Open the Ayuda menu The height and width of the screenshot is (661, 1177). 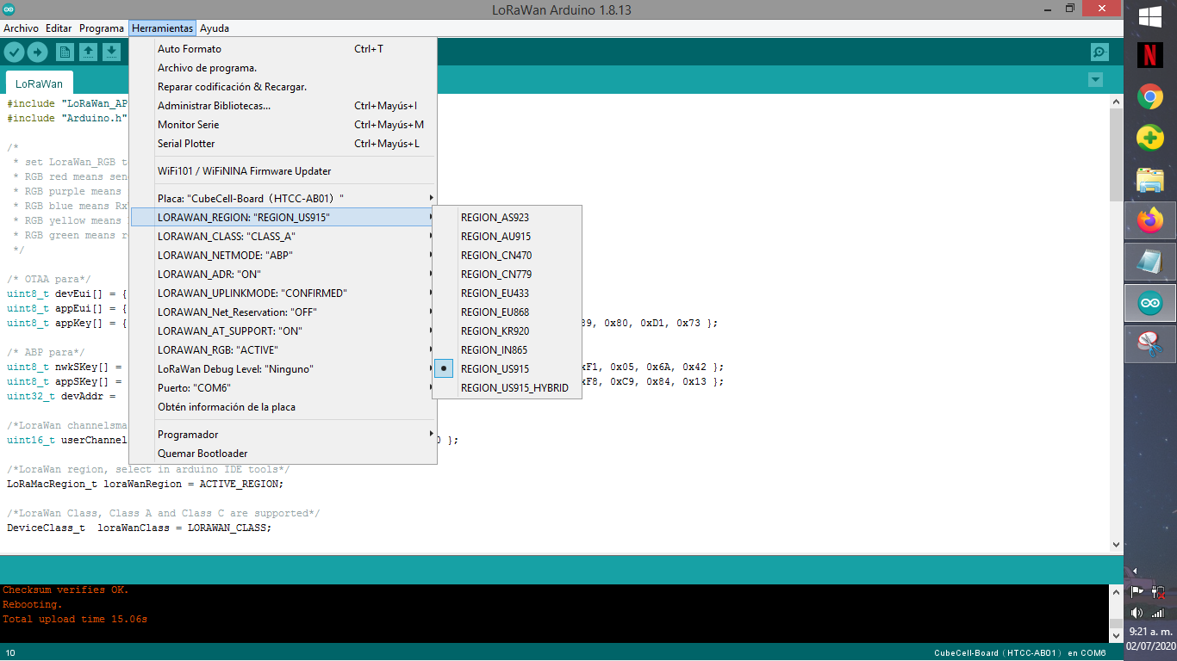tap(215, 28)
